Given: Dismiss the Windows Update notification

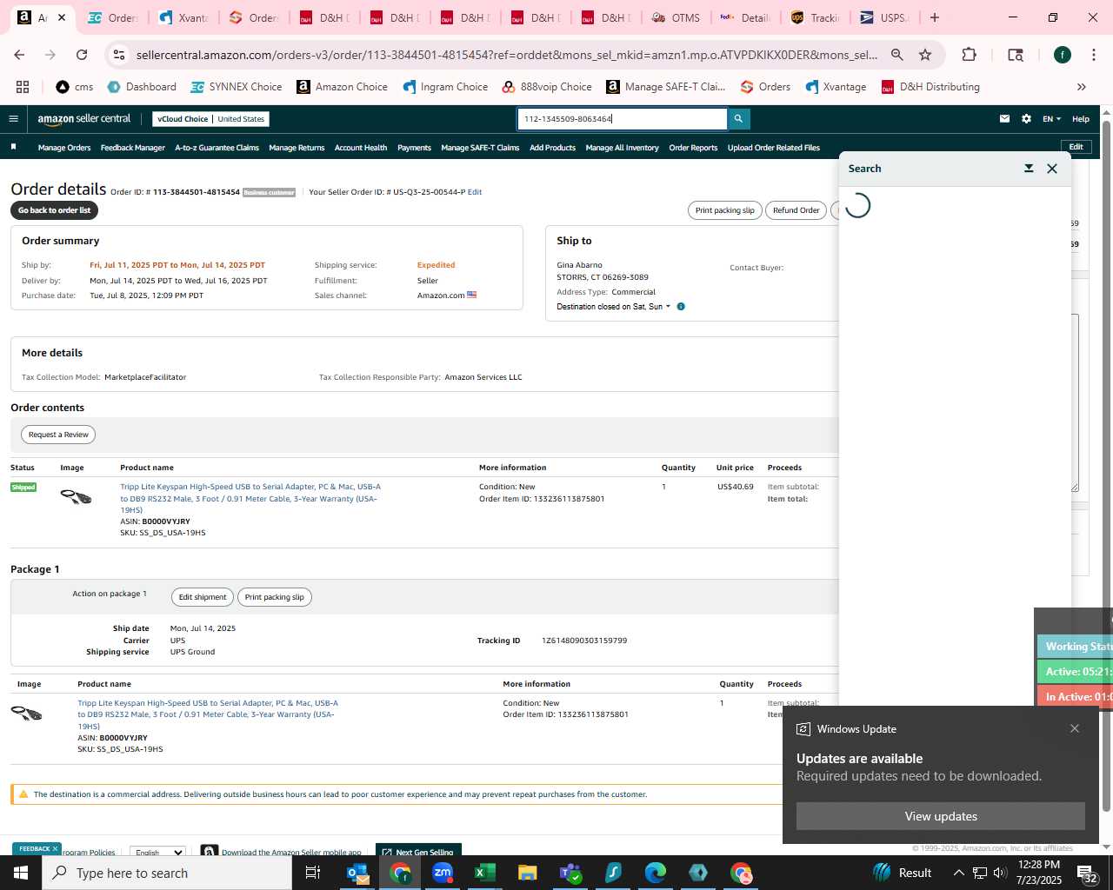Looking at the screenshot, I should click(x=1075, y=728).
